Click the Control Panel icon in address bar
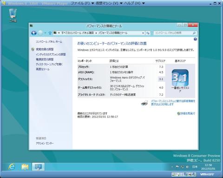 click(x=55, y=33)
